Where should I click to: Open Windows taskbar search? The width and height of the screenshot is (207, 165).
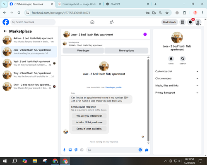click(x=14, y=161)
